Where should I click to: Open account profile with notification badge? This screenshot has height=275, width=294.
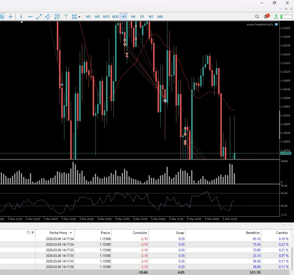[266, 17]
